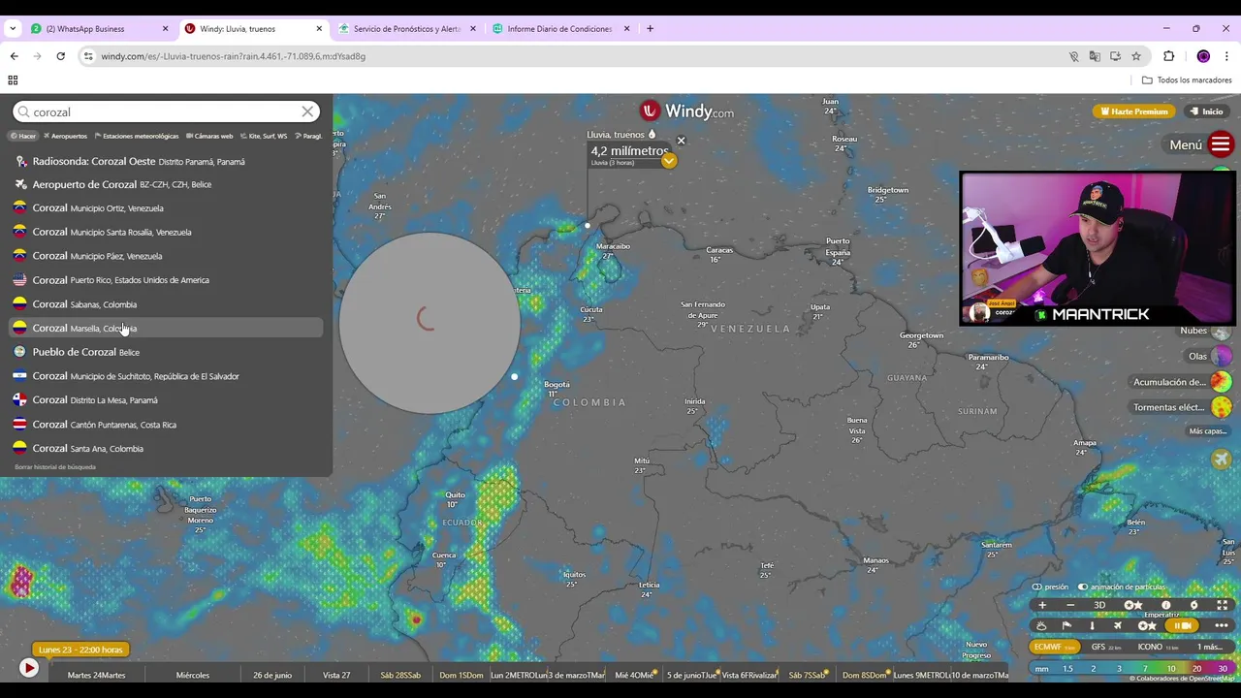Expand Más capas layer list
This screenshot has height=698, width=1241.
pos(1208,431)
